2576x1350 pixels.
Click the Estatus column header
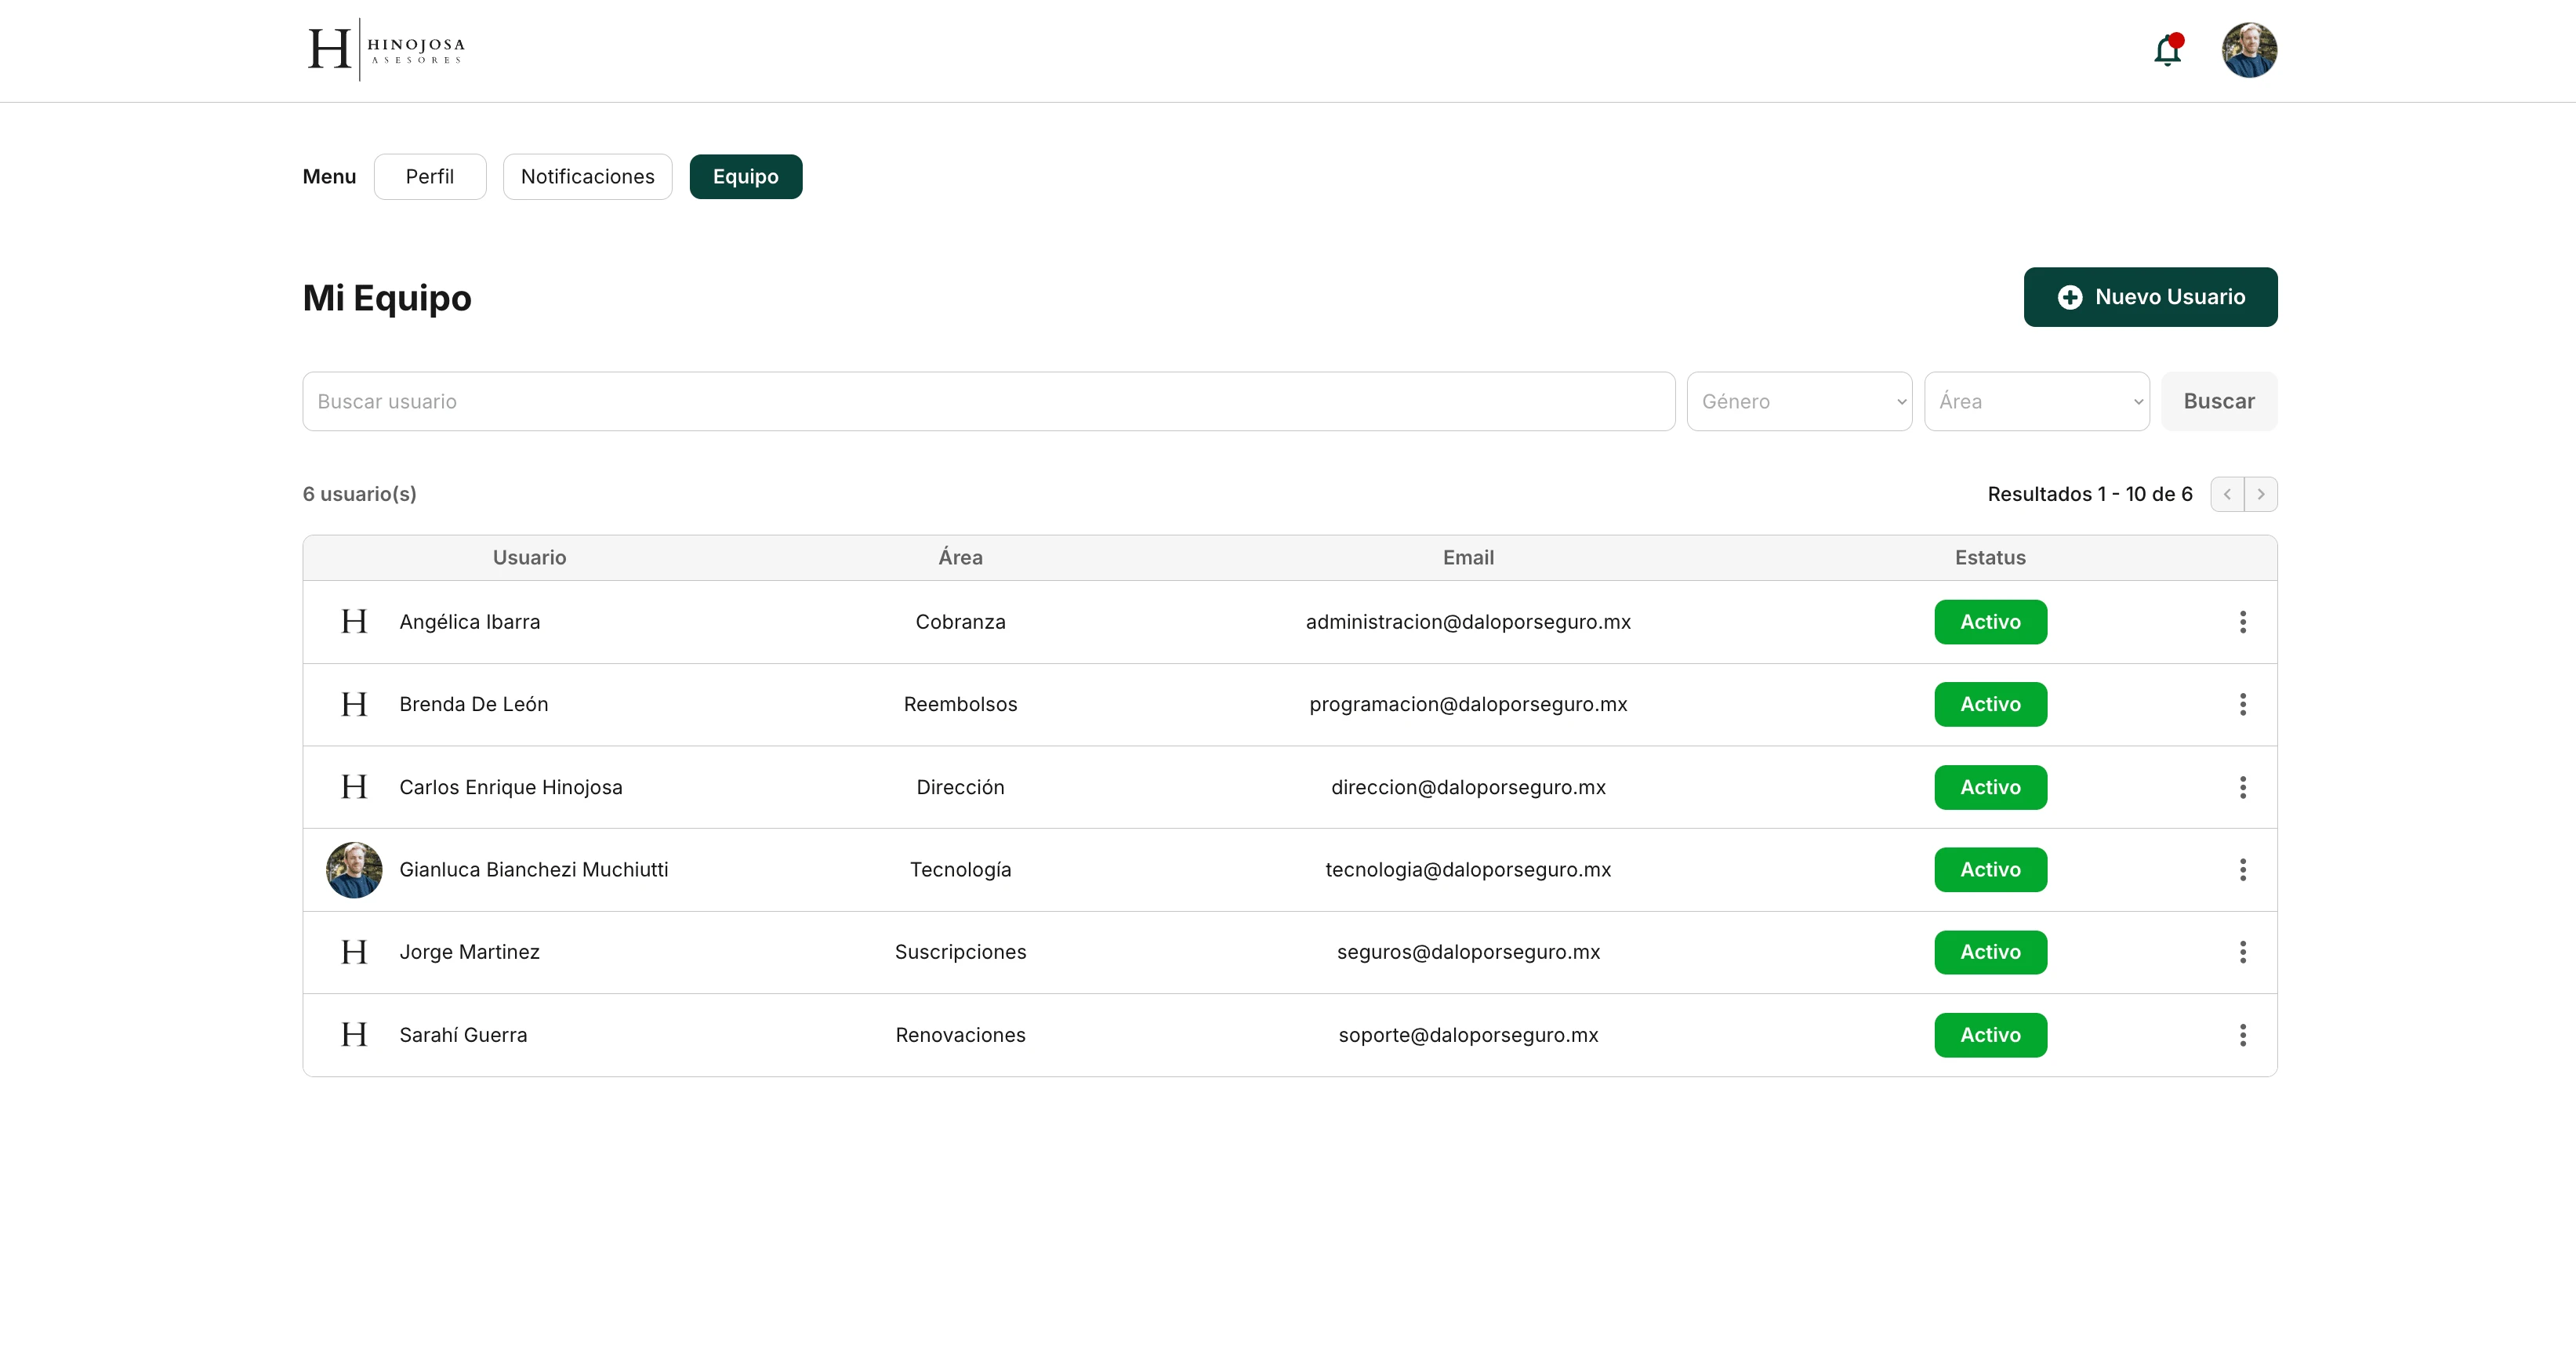tap(1990, 558)
